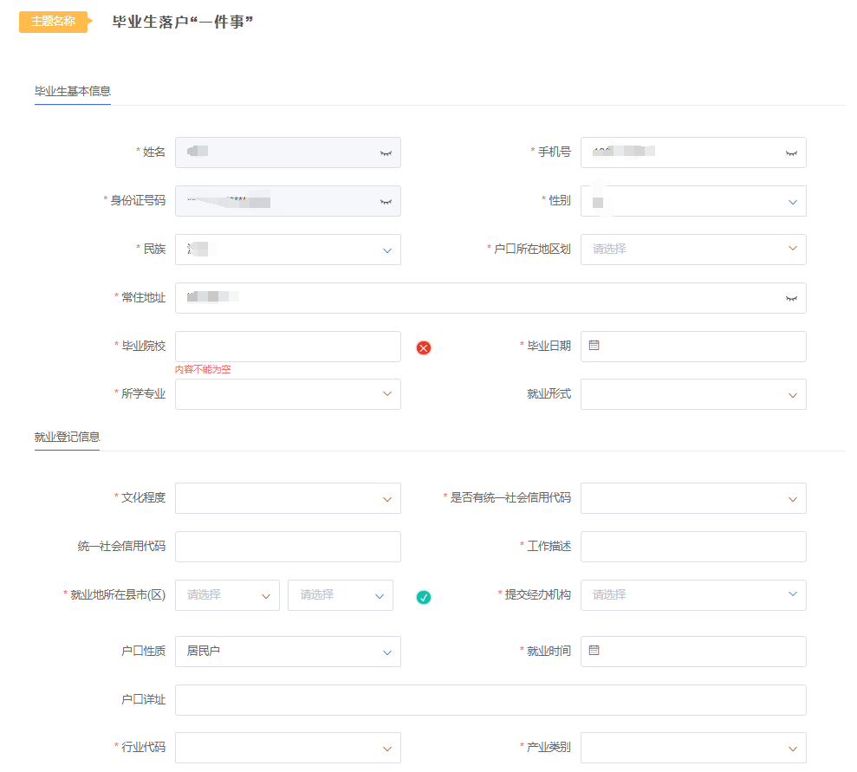Open 提交经办机构 dropdown
Image resolution: width=857 pixels, height=772 pixels.
pyautogui.click(x=693, y=595)
